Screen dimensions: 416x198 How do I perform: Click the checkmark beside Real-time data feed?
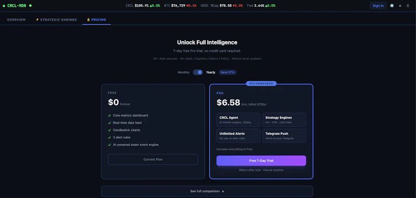click(109, 123)
